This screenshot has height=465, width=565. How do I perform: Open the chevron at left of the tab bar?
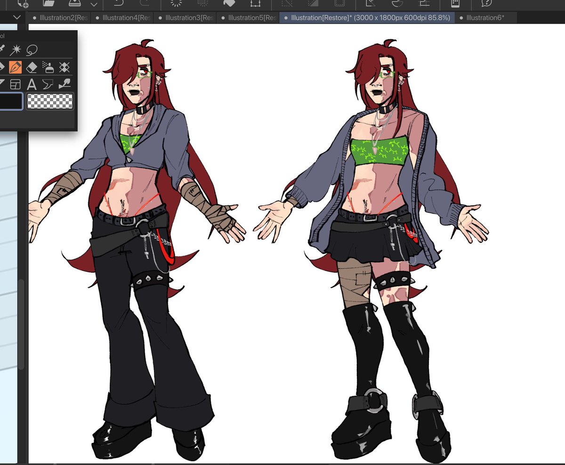16,17
